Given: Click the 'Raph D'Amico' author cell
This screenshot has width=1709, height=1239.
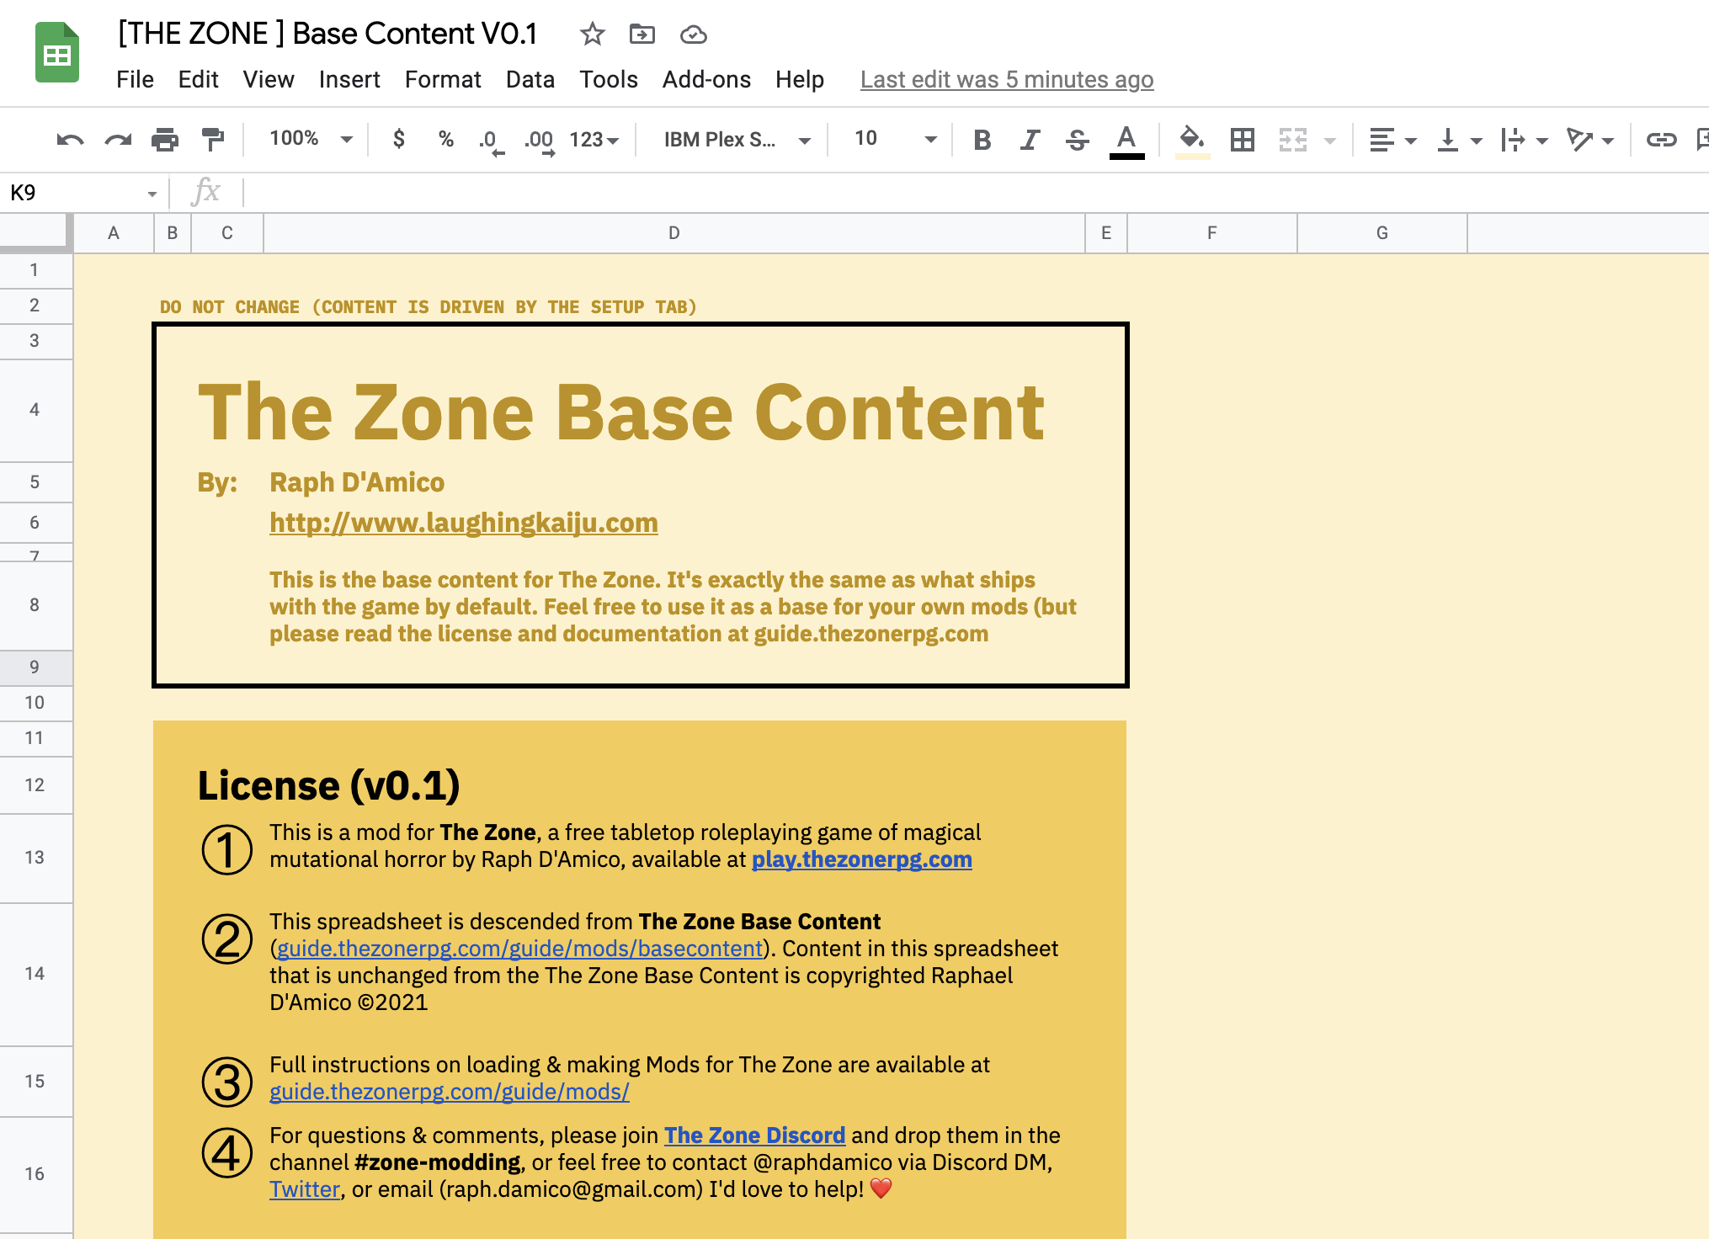Looking at the screenshot, I should pos(357,482).
